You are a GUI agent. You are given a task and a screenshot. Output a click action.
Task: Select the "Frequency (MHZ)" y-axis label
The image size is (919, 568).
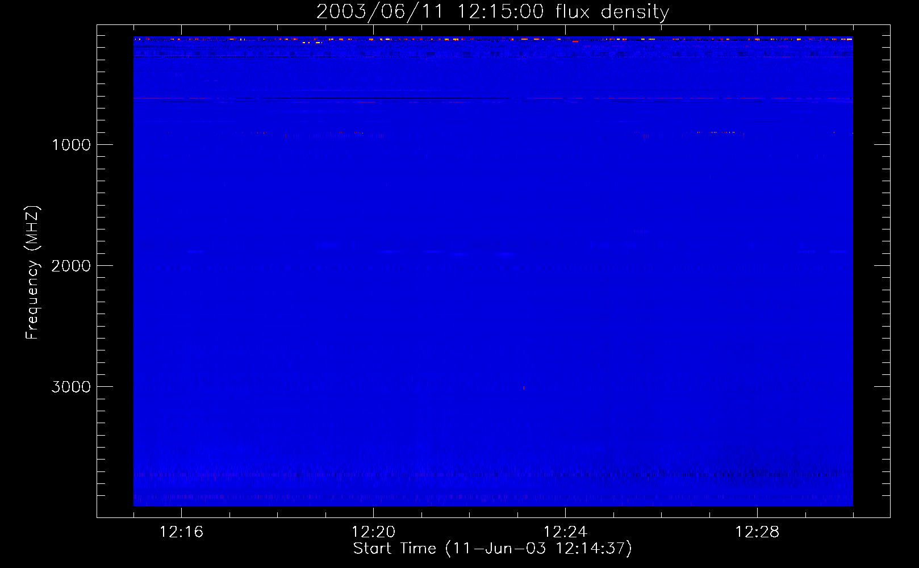(32, 273)
